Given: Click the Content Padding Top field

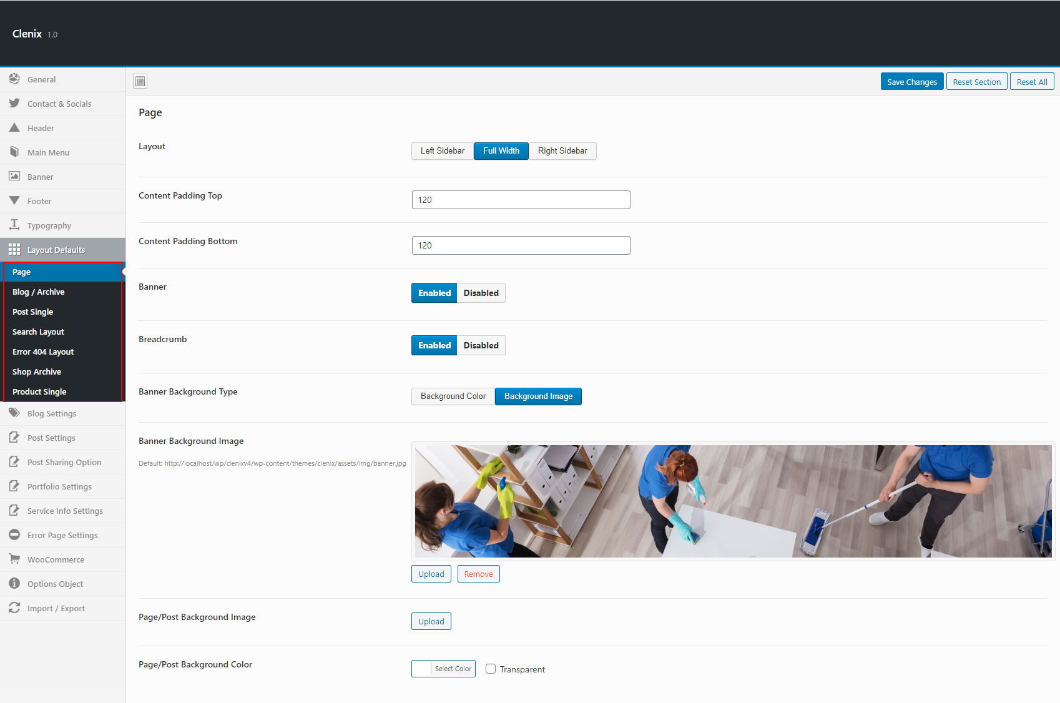Looking at the screenshot, I should pos(521,200).
